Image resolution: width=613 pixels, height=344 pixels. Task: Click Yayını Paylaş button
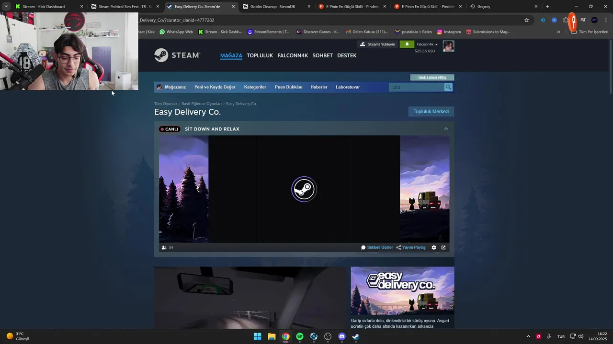(x=411, y=247)
